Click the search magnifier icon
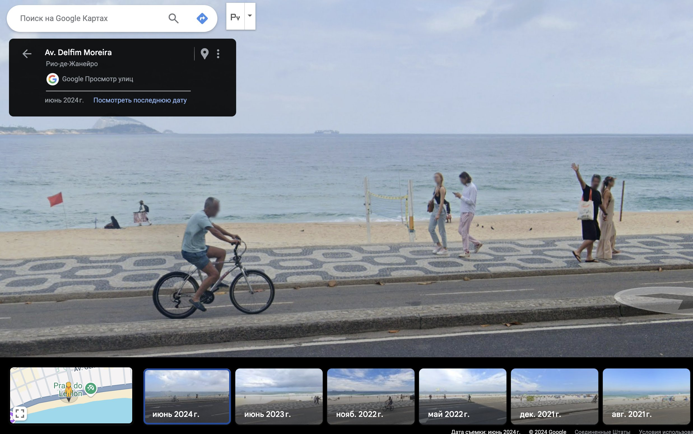Screen dimensions: 693x434 tap(173, 18)
